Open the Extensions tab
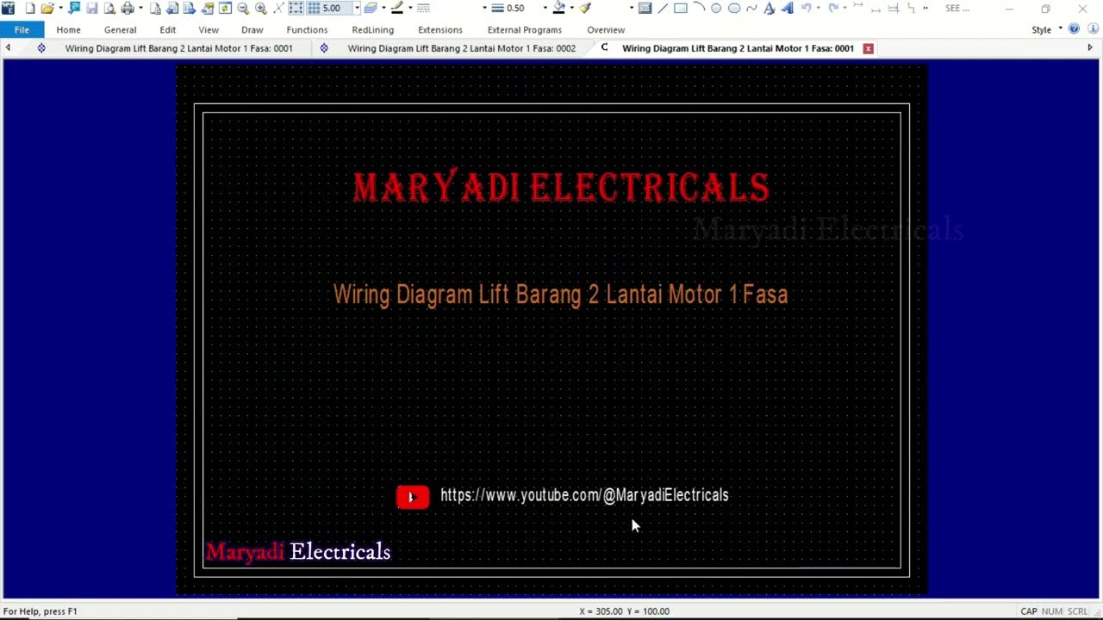The height and width of the screenshot is (620, 1103). pyautogui.click(x=440, y=29)
